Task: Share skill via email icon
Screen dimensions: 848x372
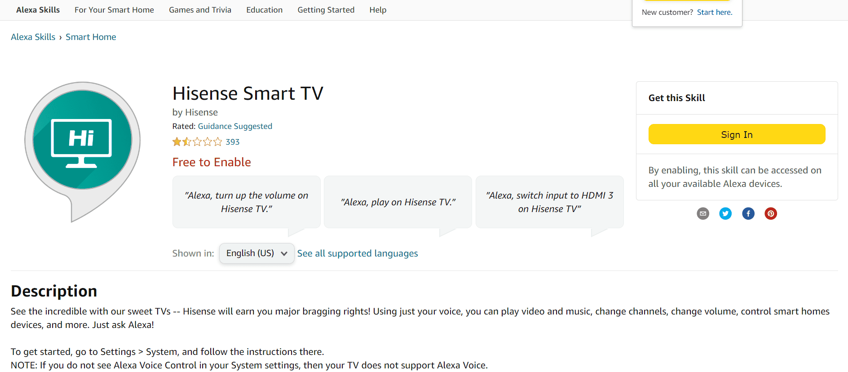Action: click(x=703, y=213)
